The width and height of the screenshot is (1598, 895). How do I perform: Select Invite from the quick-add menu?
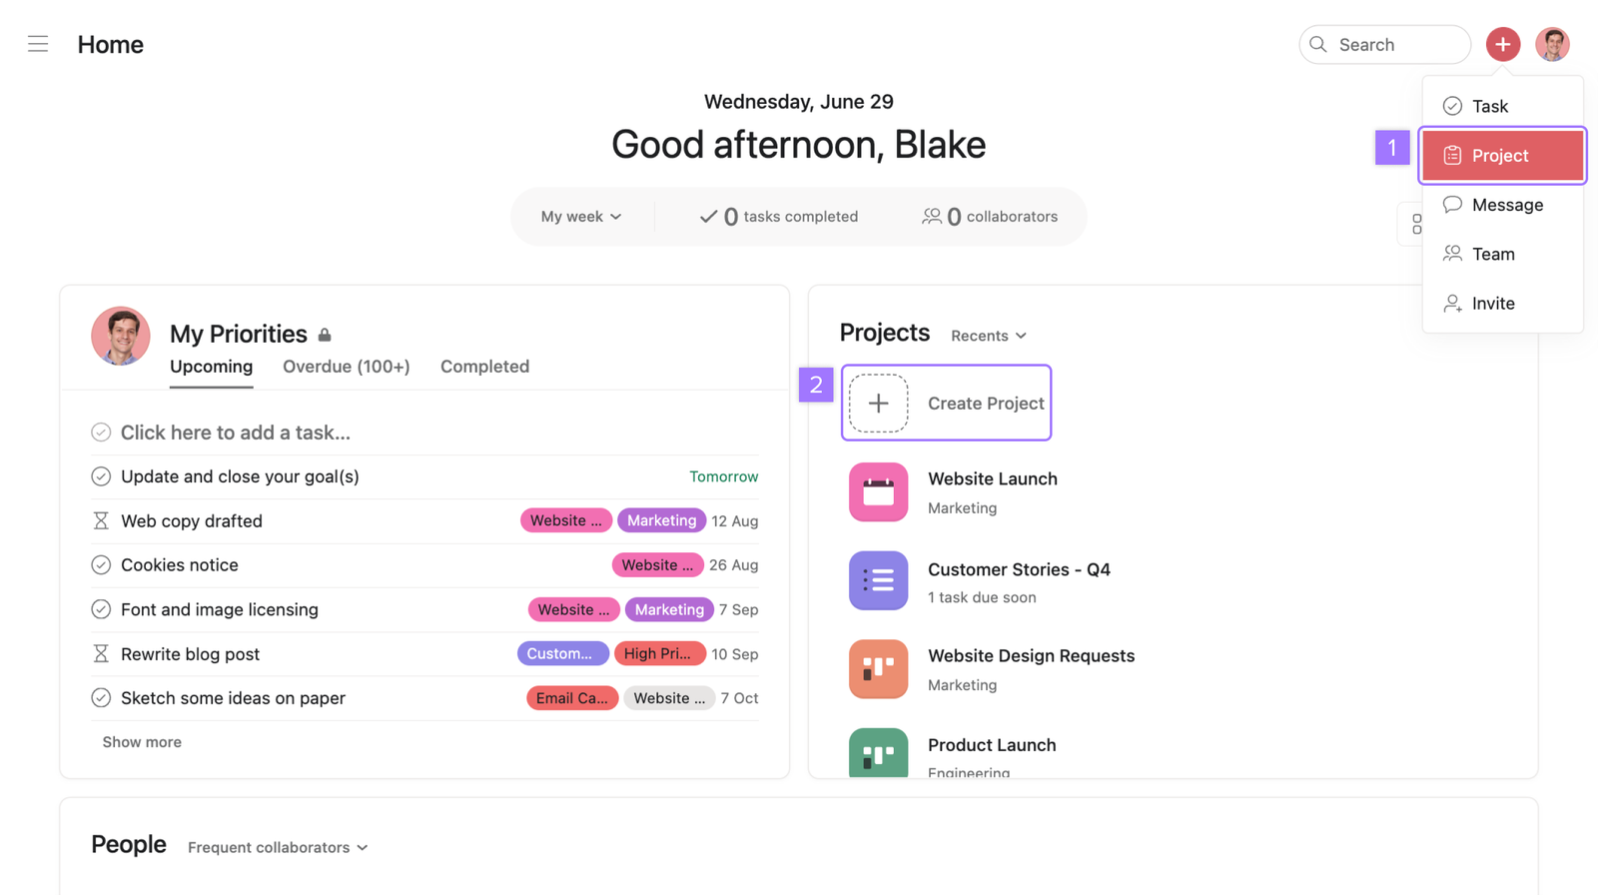point(1492,304)
